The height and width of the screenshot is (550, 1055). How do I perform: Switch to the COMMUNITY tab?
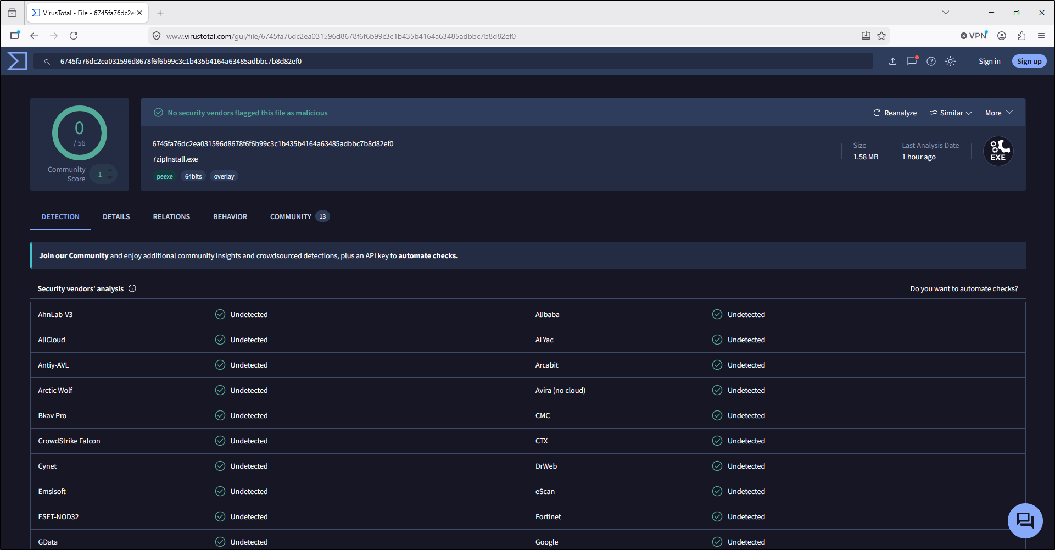coord(299,216)
